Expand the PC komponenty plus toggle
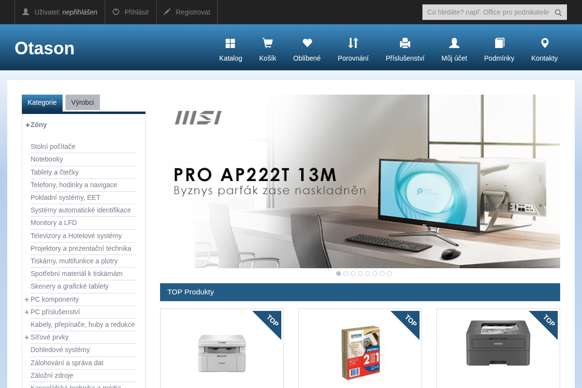The width and height of the screenshot is (582, 388). click(x=27, y=299)
